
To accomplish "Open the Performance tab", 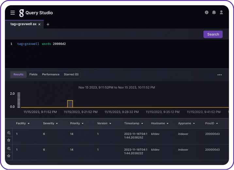I will coord(51,74).
